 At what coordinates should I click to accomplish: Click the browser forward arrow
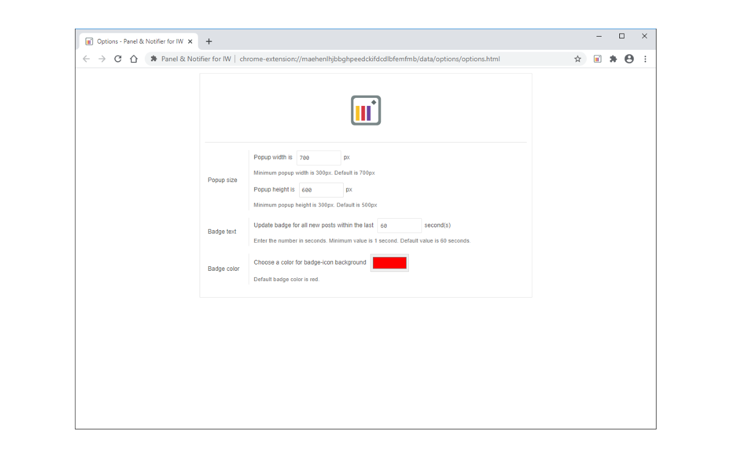click(102, 58)
